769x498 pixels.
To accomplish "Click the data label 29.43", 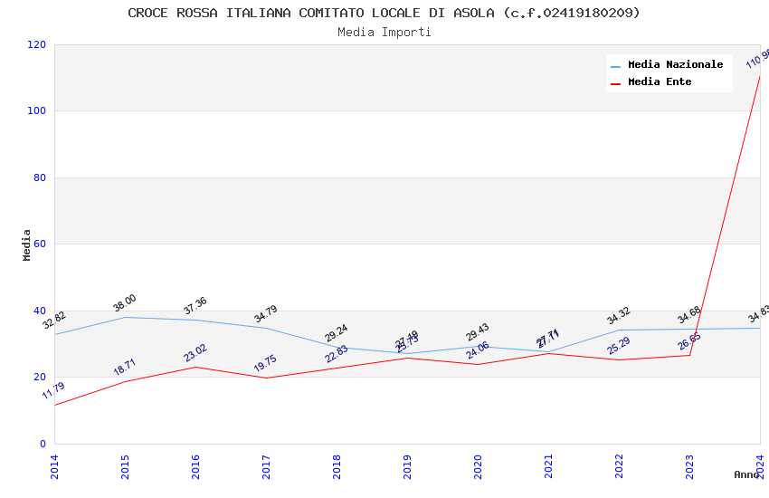I will (x=478, y=332).
